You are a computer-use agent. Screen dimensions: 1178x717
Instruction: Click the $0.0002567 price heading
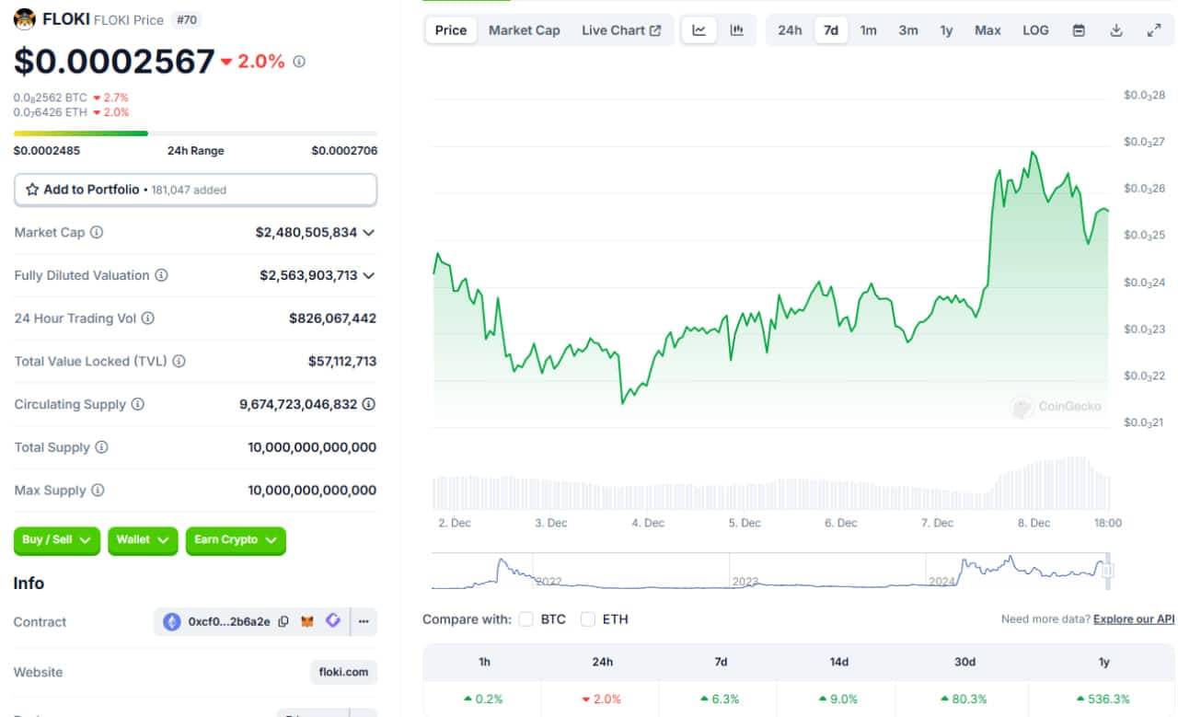pyautogui.click(x=114, y=62)
